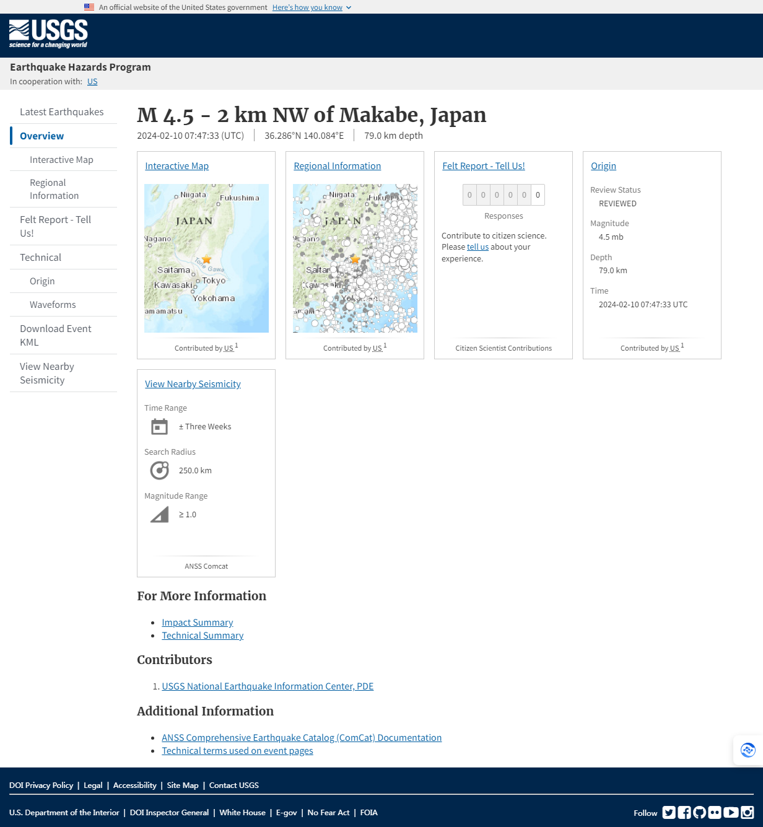
Task: Click the 'REVIEWED' review status value
Action: click(617, 204)
